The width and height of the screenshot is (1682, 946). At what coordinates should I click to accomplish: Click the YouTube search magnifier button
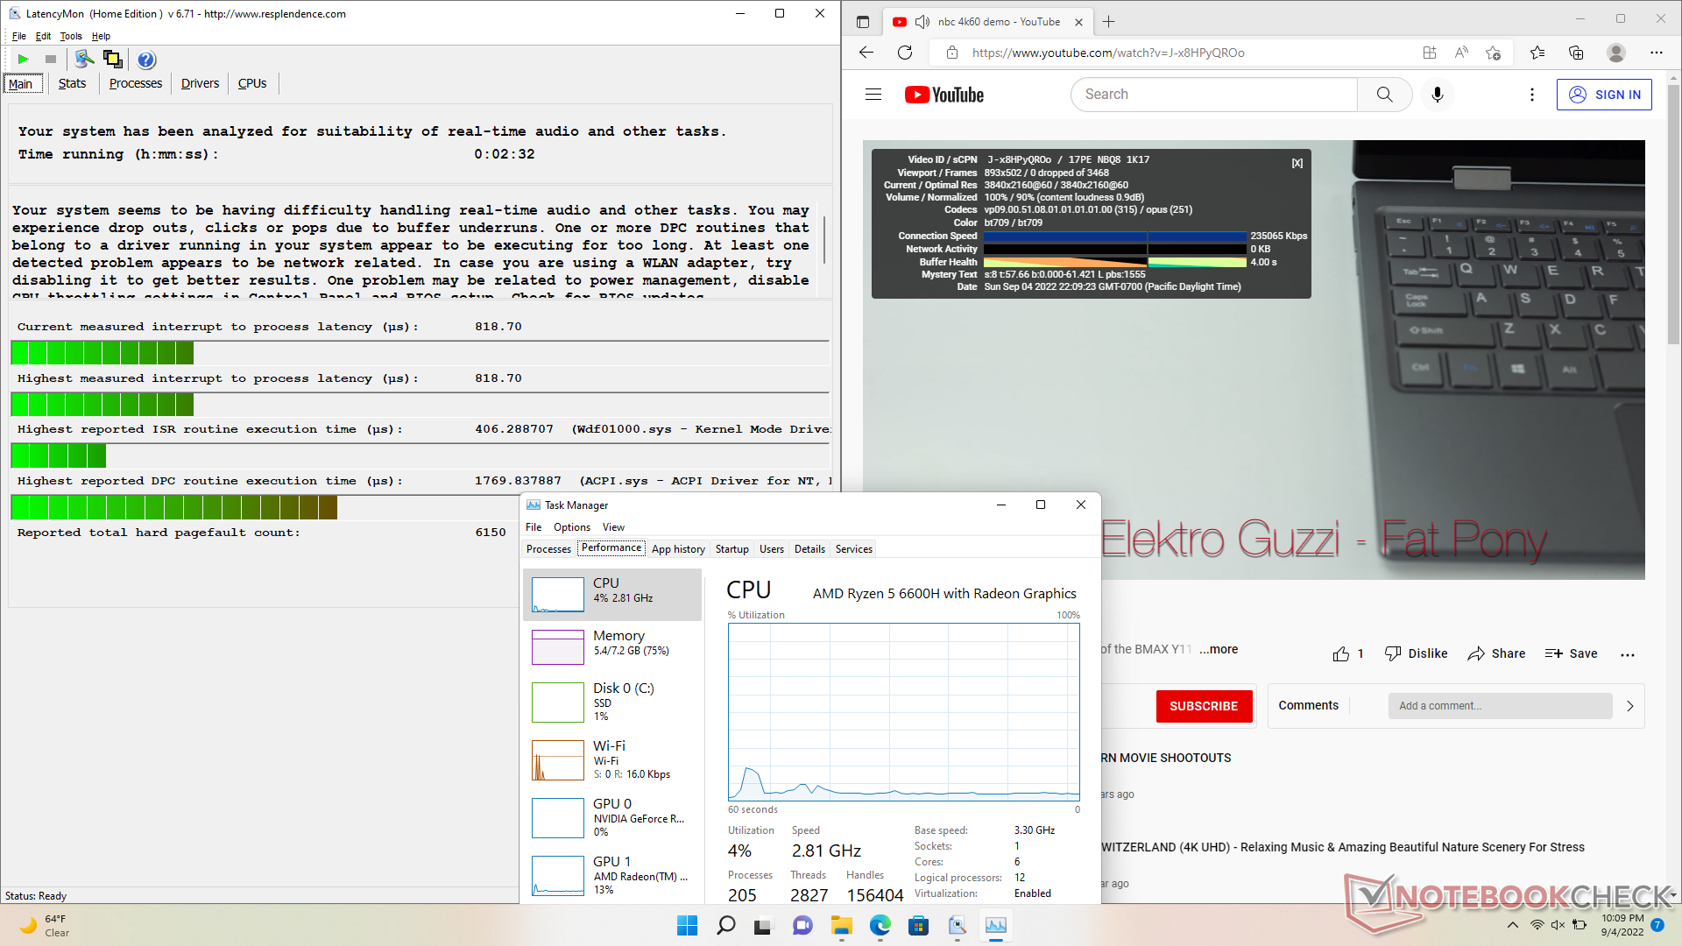tap(1384, 95)
